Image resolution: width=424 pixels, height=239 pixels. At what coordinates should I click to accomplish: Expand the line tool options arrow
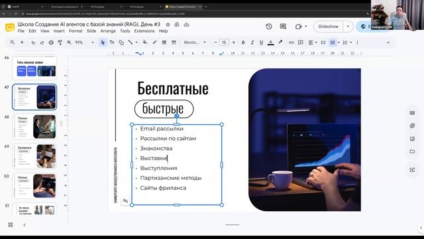[x=136, y=42]
